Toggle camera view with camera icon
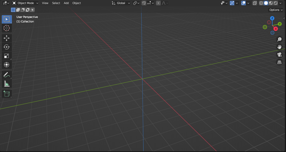Viewport: 286px width, 152px height. (x=279, y=55)
